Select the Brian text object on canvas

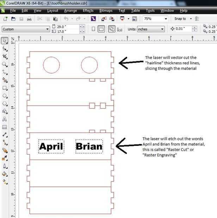click(89, 146)
